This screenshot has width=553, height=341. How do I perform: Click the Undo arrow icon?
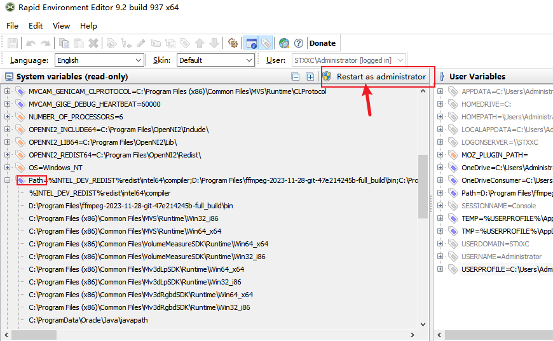31,43
